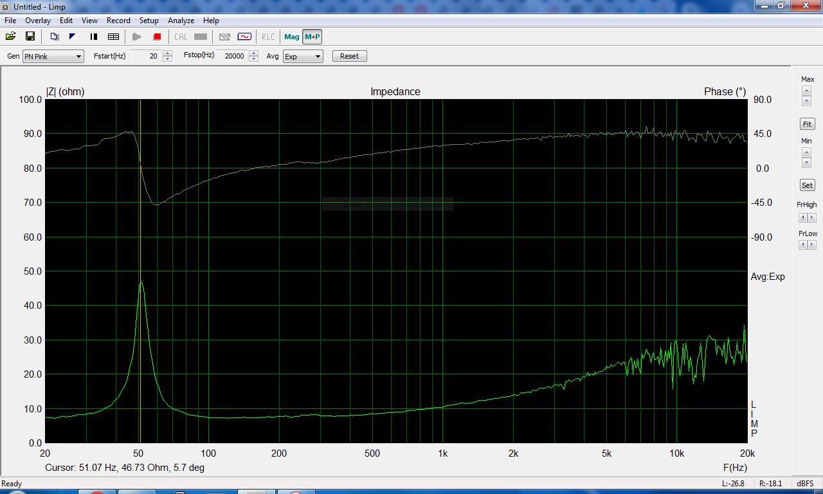Click the Avg:Exp label beside the graph

click(768, 277)
